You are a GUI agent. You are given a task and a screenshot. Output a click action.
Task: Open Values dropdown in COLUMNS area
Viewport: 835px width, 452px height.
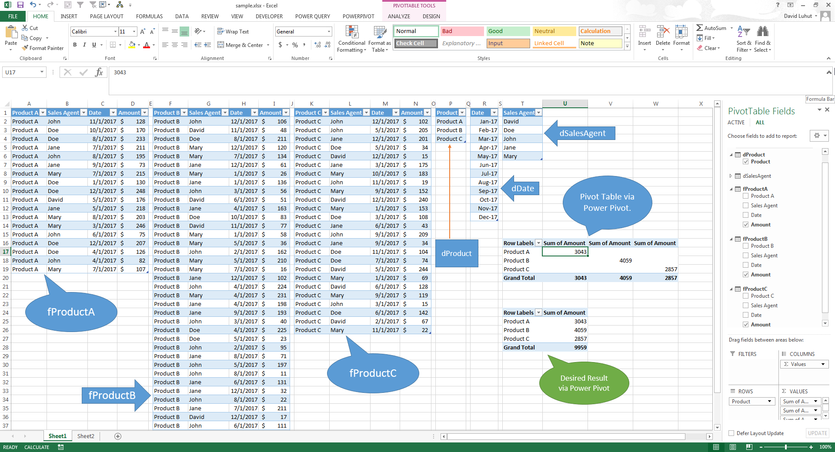[x=823, y=364]
